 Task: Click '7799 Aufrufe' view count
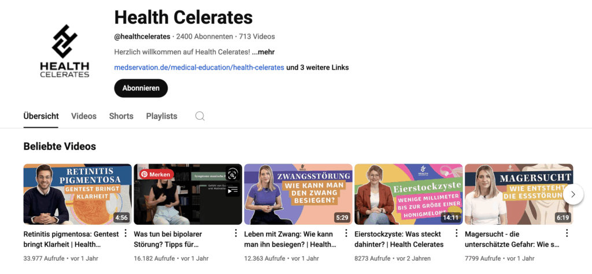point(483,258)
